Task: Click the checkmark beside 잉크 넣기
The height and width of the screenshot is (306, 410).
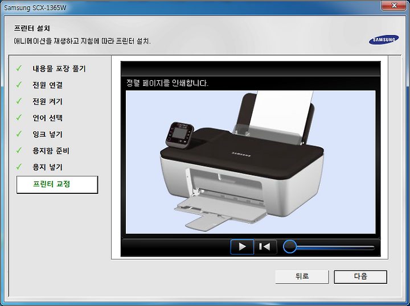Action: coord(19,134)
